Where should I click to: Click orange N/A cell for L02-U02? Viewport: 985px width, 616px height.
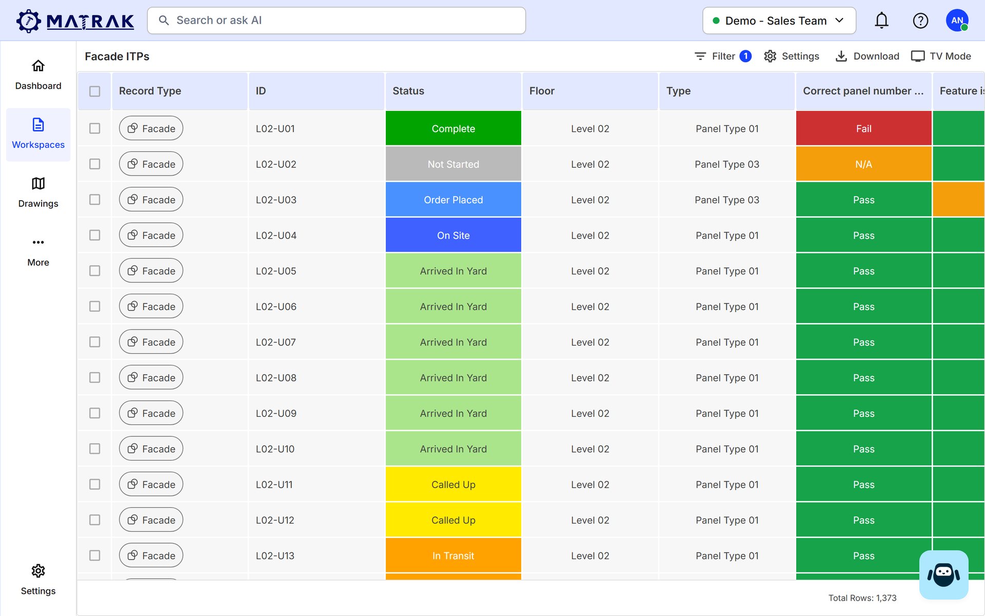click(x=863, y=164)
